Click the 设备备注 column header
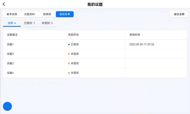The width and height of the screenshot is (190, 114). click(12, 35)
